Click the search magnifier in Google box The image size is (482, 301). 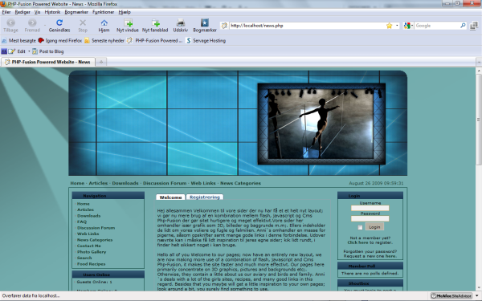[x=463, y=26]
